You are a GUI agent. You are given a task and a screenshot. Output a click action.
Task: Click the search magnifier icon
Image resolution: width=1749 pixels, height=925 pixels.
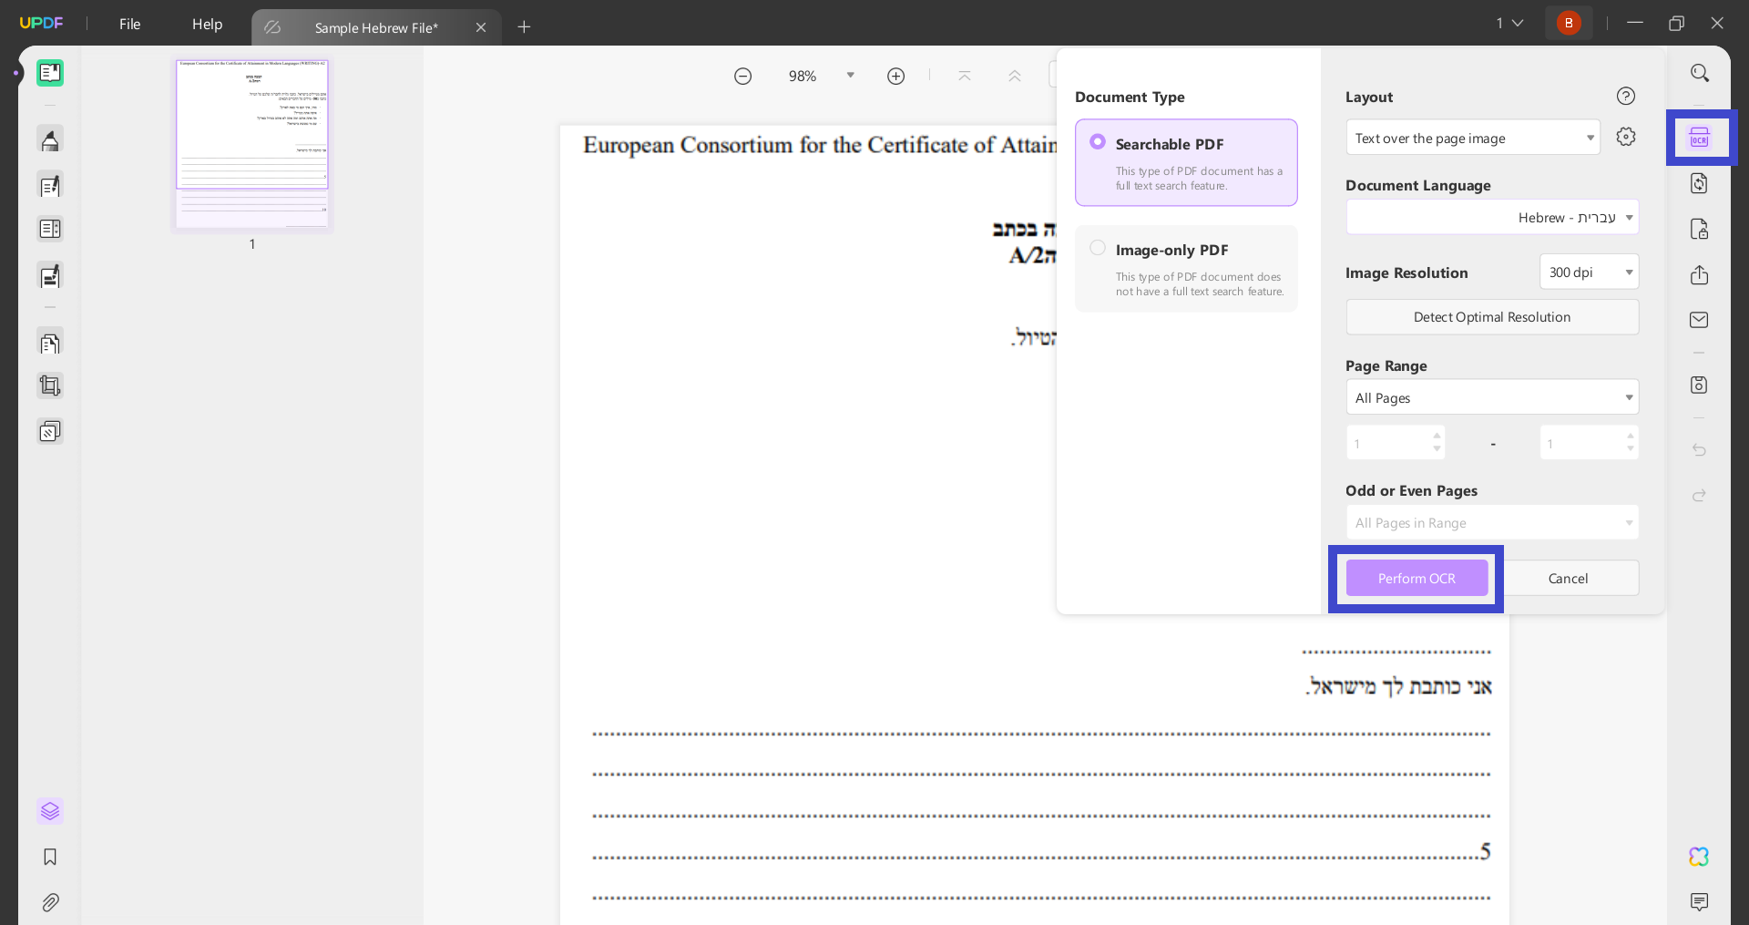pyautogui.click(x=1700, y=73)
